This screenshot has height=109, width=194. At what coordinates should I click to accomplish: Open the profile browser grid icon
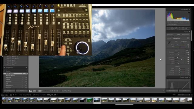[188, 38]
